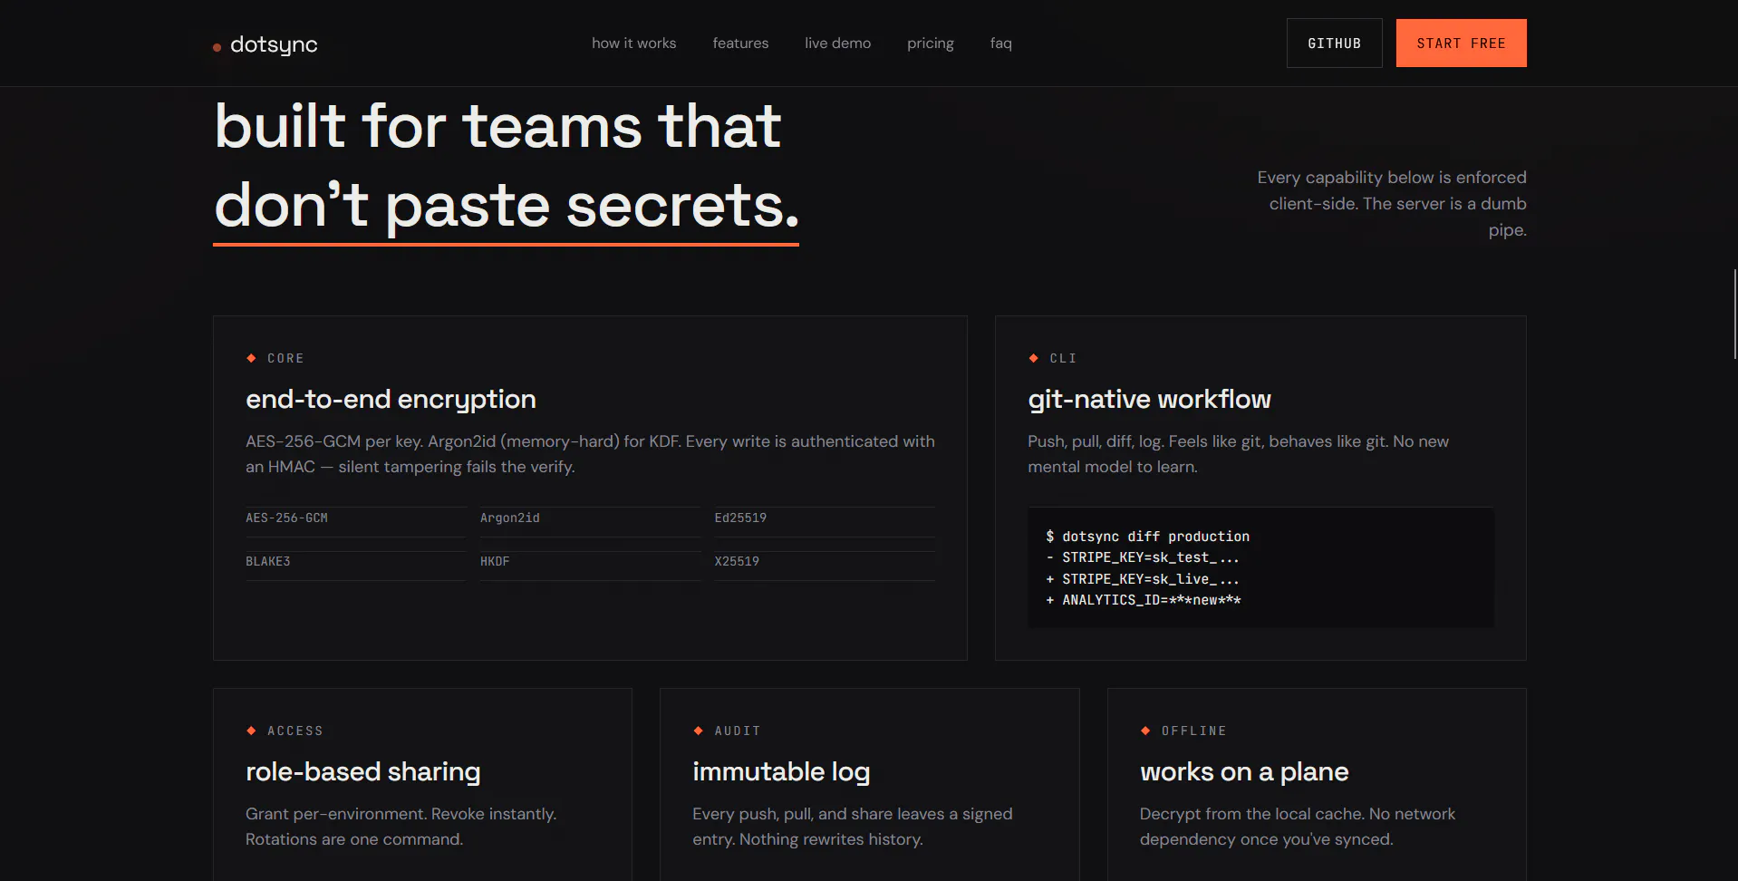
Task: Click the ANALYTICS_ID=***new*** line
Action: click(x=1144, y=600)
